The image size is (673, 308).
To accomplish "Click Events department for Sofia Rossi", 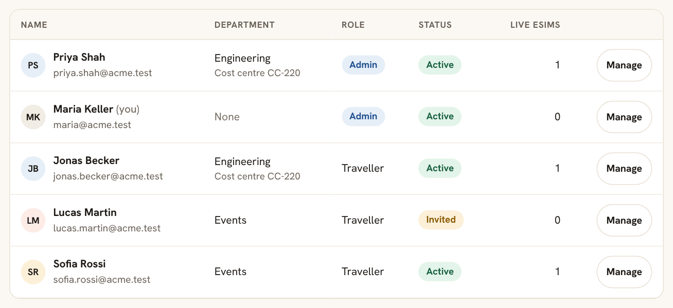I will [x=231, y=271].
